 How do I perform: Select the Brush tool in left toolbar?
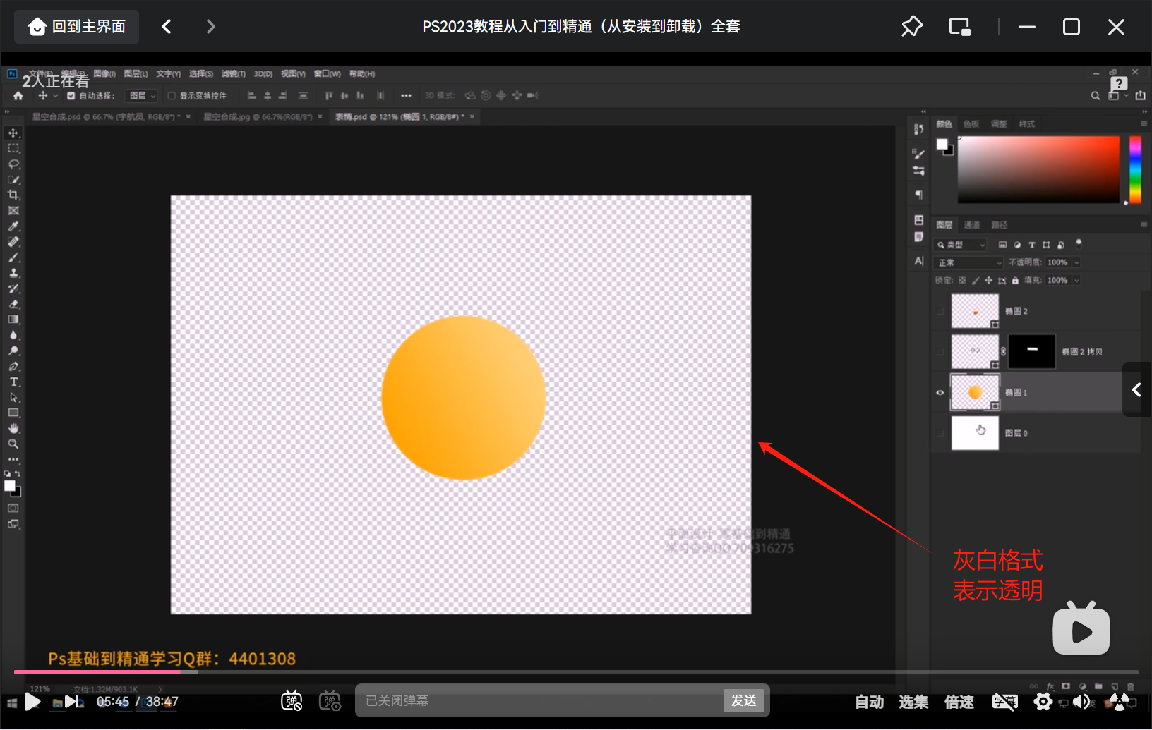13,257
